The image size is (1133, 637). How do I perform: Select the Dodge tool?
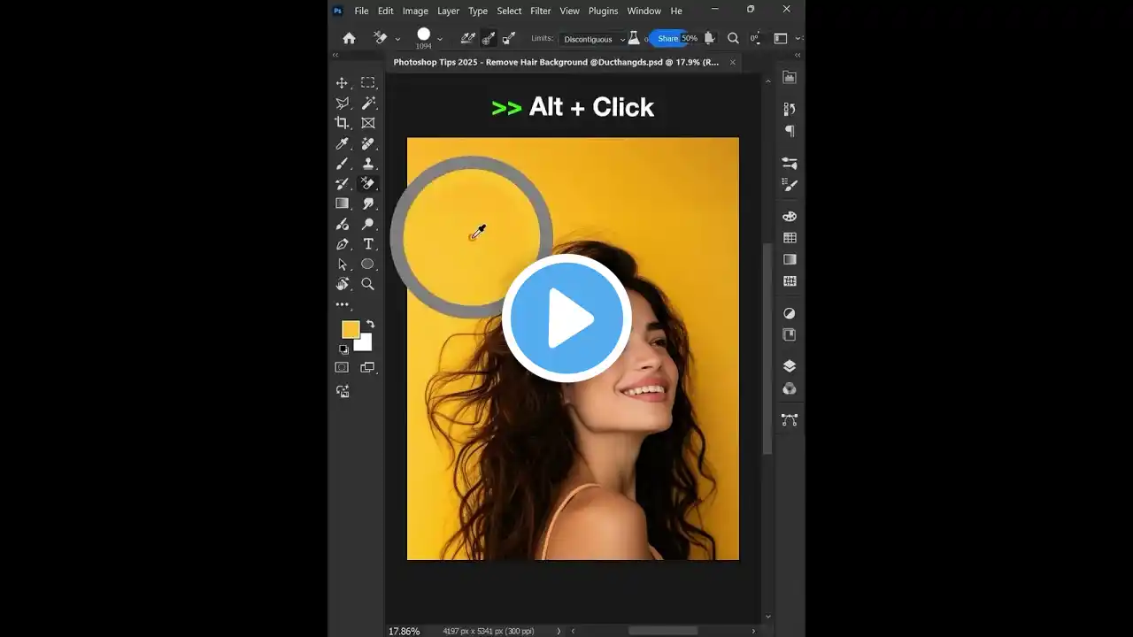pos(368,224)
